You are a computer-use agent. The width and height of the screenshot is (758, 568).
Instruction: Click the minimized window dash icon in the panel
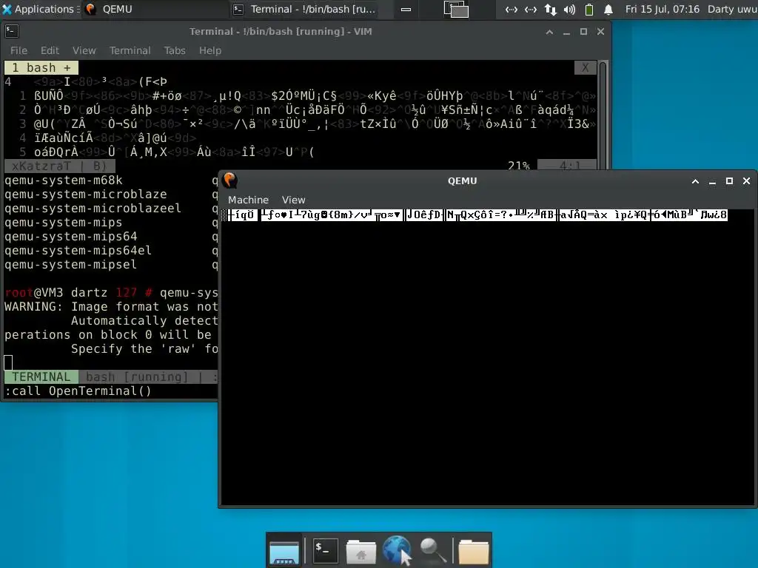click(406, 9)
